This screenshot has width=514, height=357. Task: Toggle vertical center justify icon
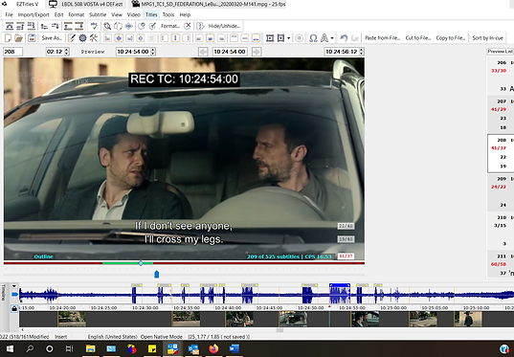point(175,38)
